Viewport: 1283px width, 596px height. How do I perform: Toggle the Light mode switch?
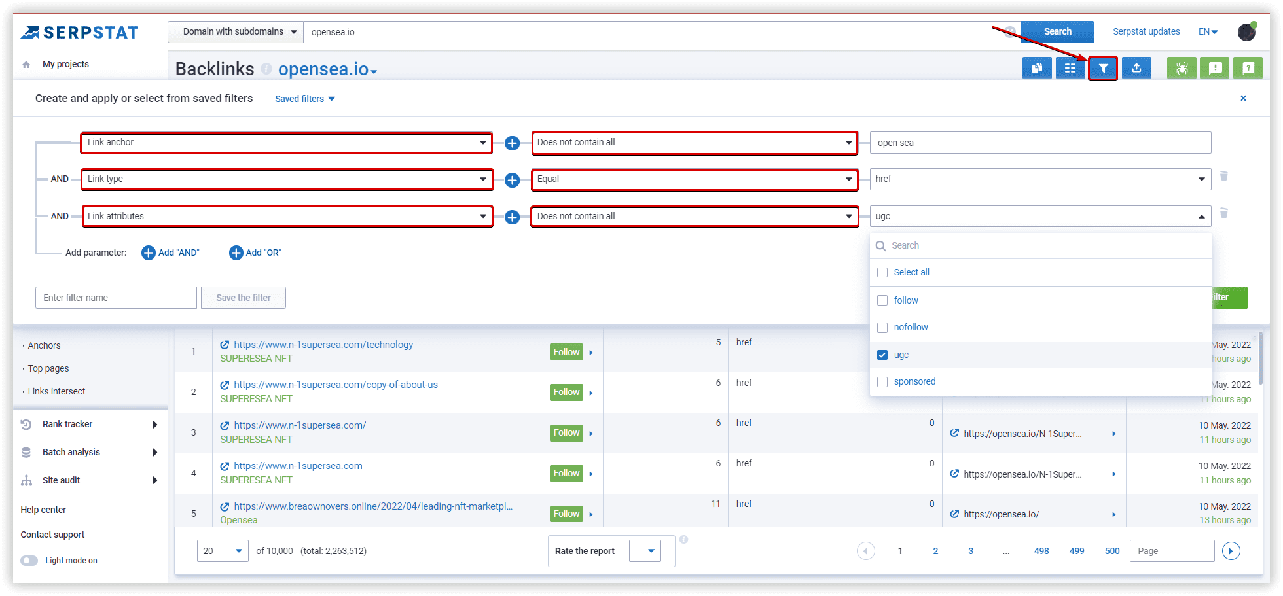pyautogui.click(x=29, y=561)
